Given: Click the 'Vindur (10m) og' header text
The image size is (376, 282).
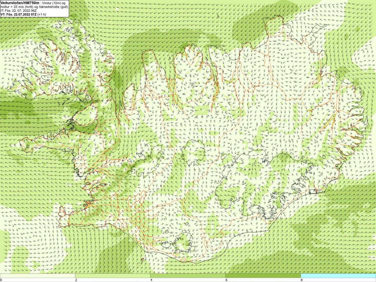Looking at the screenshot, I should click(x=54, y=3).
